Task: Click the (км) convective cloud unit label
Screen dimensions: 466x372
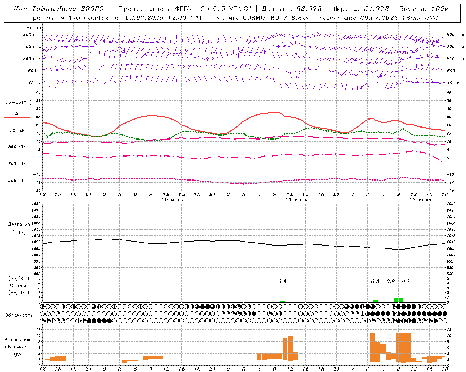Action: 19,354
